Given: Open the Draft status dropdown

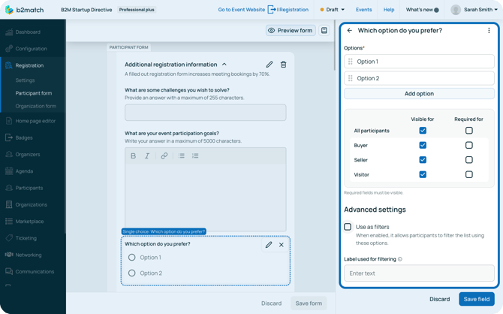Looking at the screenshot, I should point(331,10).
